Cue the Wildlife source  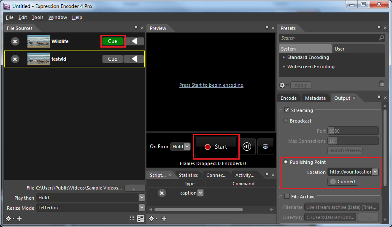[x=113, y=41]
